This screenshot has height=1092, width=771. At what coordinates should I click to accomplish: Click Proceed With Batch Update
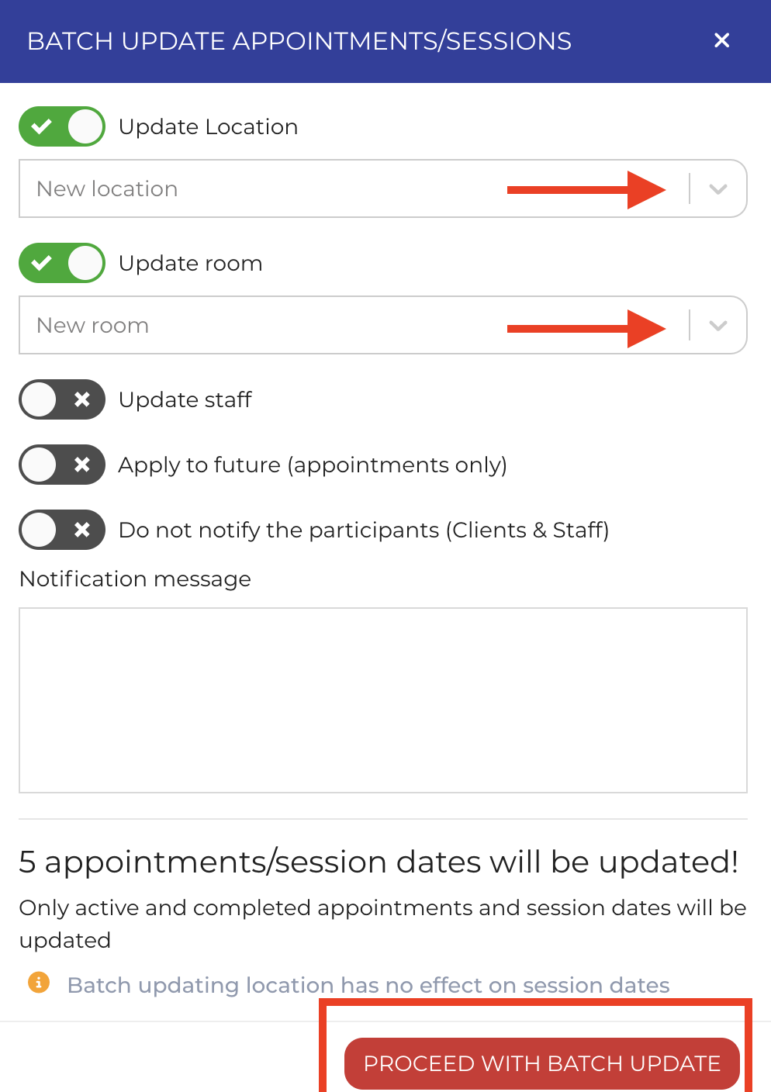click(541, 1063)
